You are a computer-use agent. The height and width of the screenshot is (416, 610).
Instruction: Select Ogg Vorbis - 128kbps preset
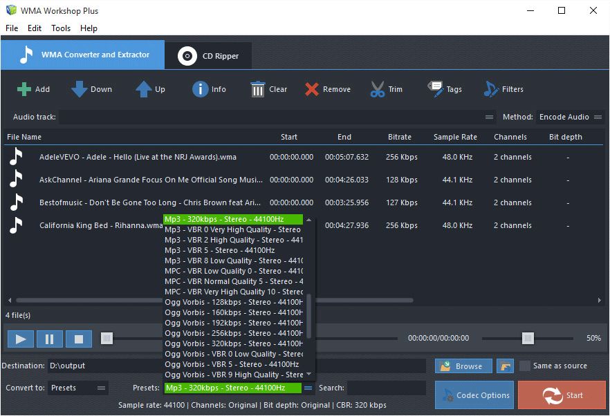click(x=233, y=302)
